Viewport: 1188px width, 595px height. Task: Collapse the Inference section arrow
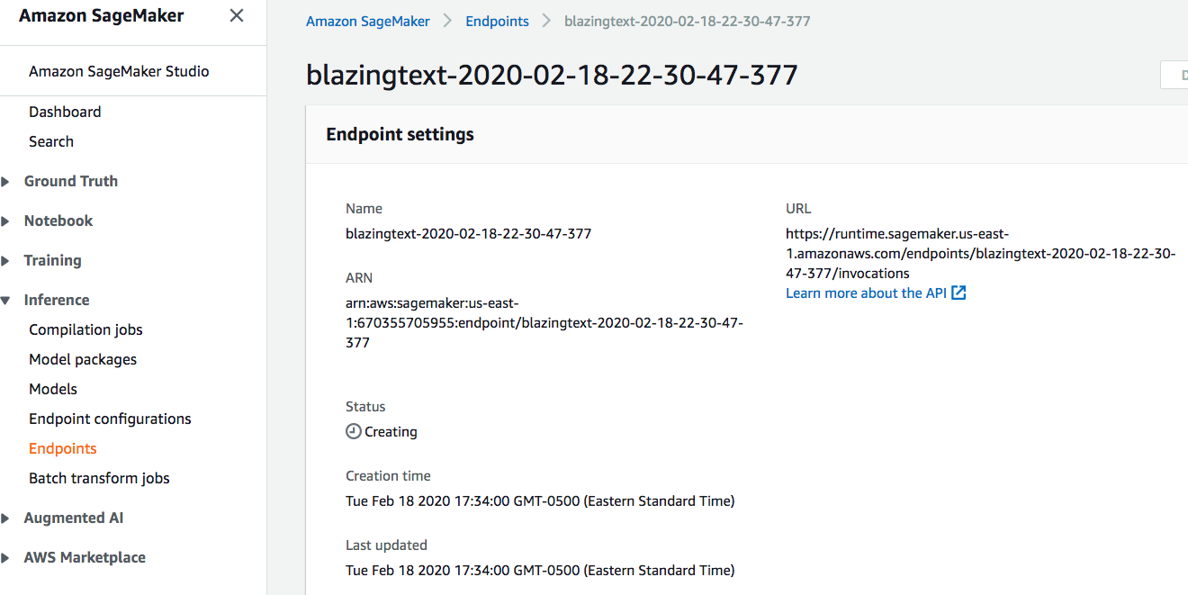(x=5, y=301)
